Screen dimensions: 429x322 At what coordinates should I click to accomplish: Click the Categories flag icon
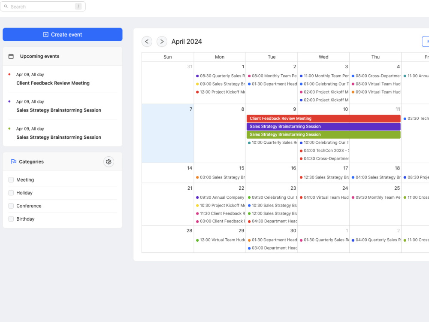pos(13,161)
